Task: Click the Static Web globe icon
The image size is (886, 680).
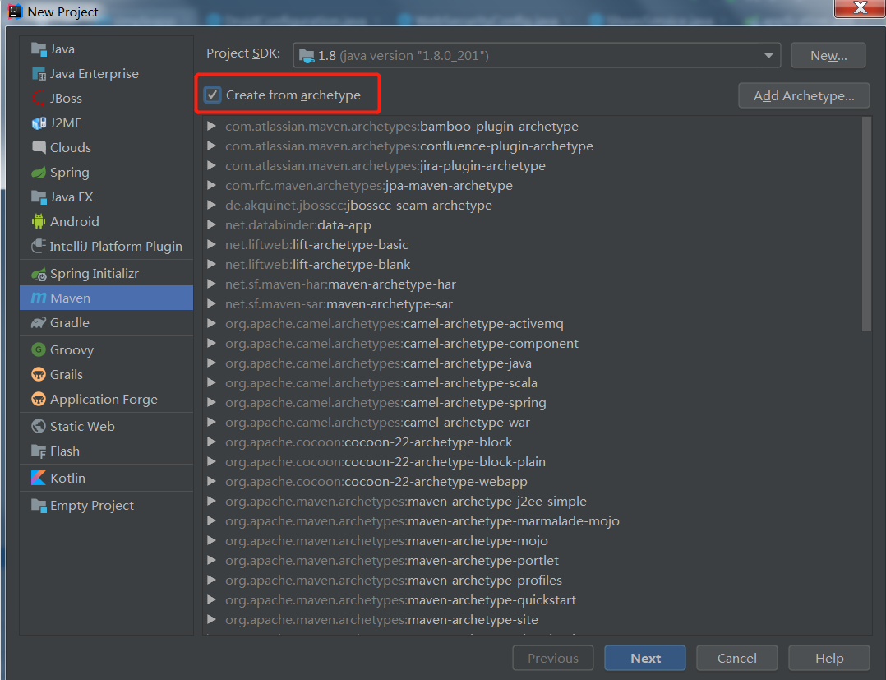Action: tap(39, 426)
